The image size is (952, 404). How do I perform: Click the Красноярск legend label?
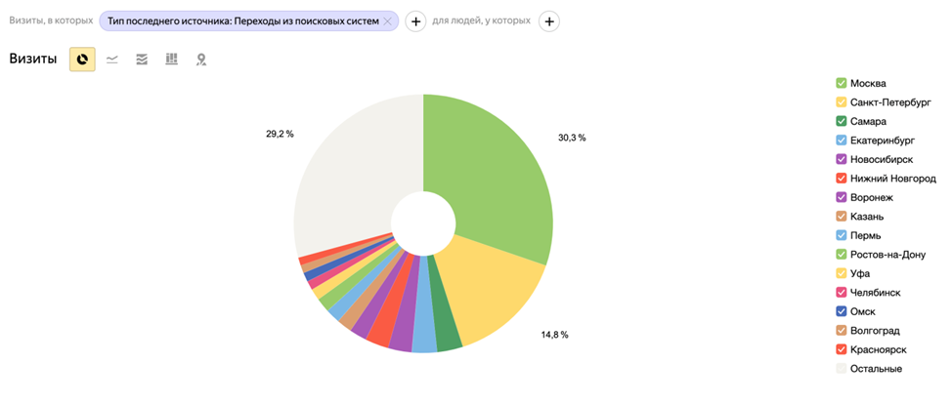click(880, 349)
